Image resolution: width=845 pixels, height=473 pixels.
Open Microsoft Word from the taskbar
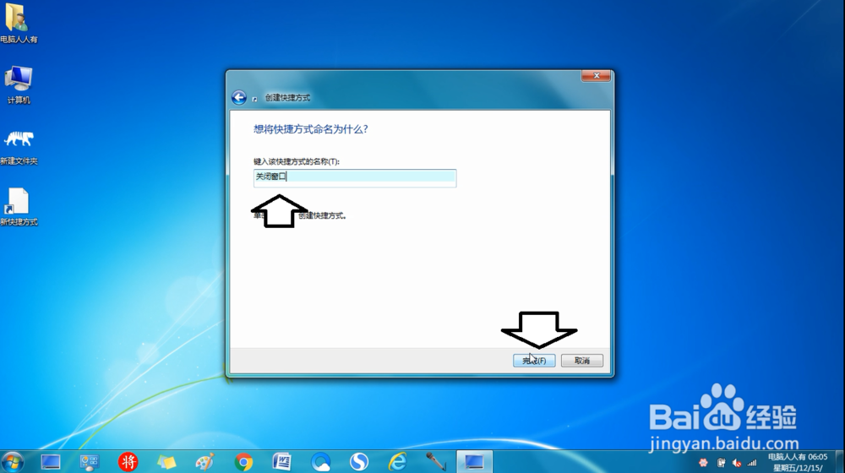(282, 462)
